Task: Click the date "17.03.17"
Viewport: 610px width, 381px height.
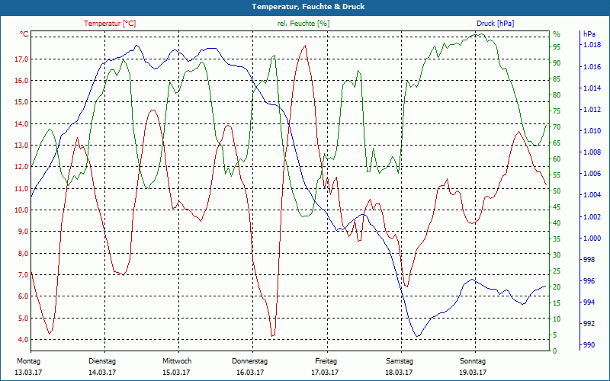Action: (325, 373)
